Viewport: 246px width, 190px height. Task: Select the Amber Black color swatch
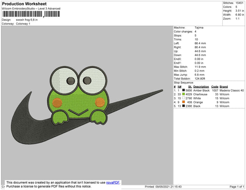click(x=183, y=90)
